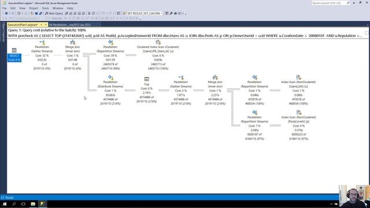The width and height of the screenshot is (370, 208).
Task: Select Index Scan on Users nonclustered index
Action: 298,90
